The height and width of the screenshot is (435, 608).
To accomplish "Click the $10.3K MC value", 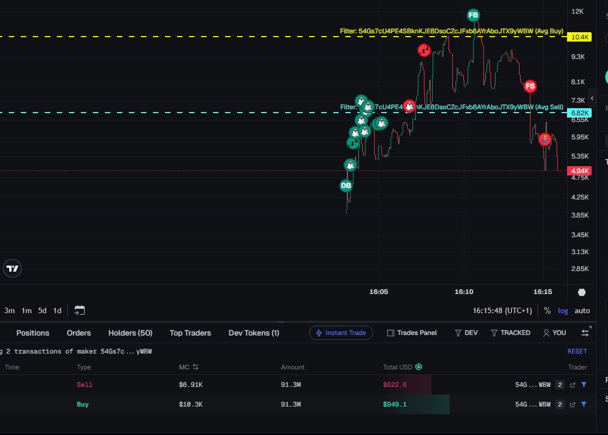I will [191, 404].
